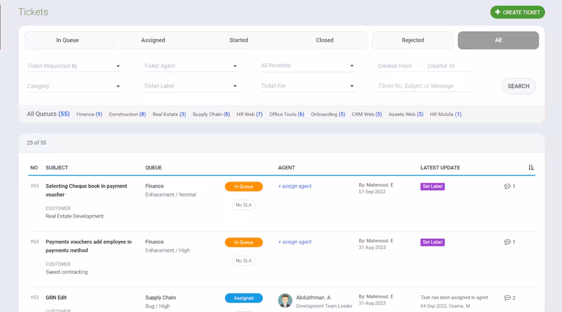Switch to the In Queue tab
The height and width of the screenshot is (312, 562).
[x=67, y=40]
